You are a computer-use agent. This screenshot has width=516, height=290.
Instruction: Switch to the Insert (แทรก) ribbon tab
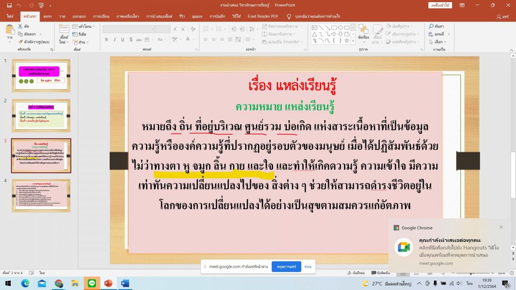click(x=48, y=16)
